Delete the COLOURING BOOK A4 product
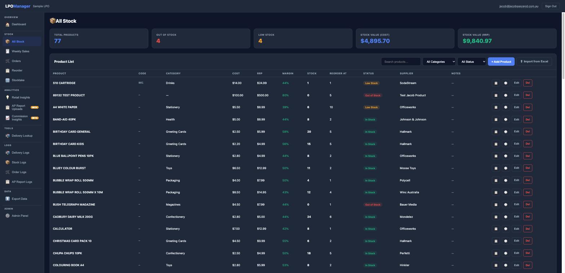 click(x=528, y=265)
